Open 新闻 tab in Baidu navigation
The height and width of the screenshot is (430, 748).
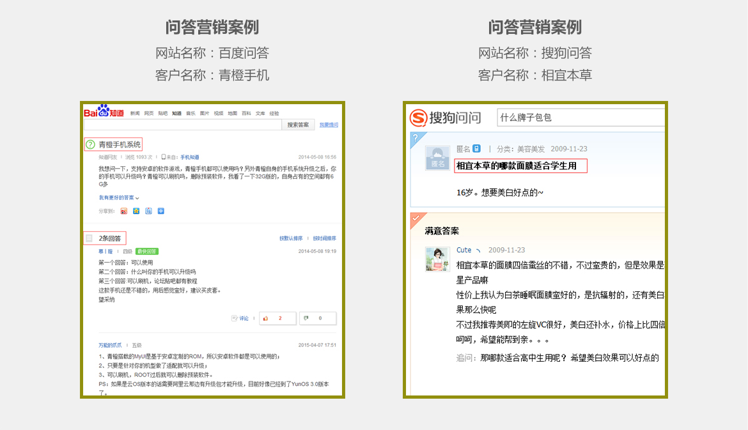click(x=135, y=114)
